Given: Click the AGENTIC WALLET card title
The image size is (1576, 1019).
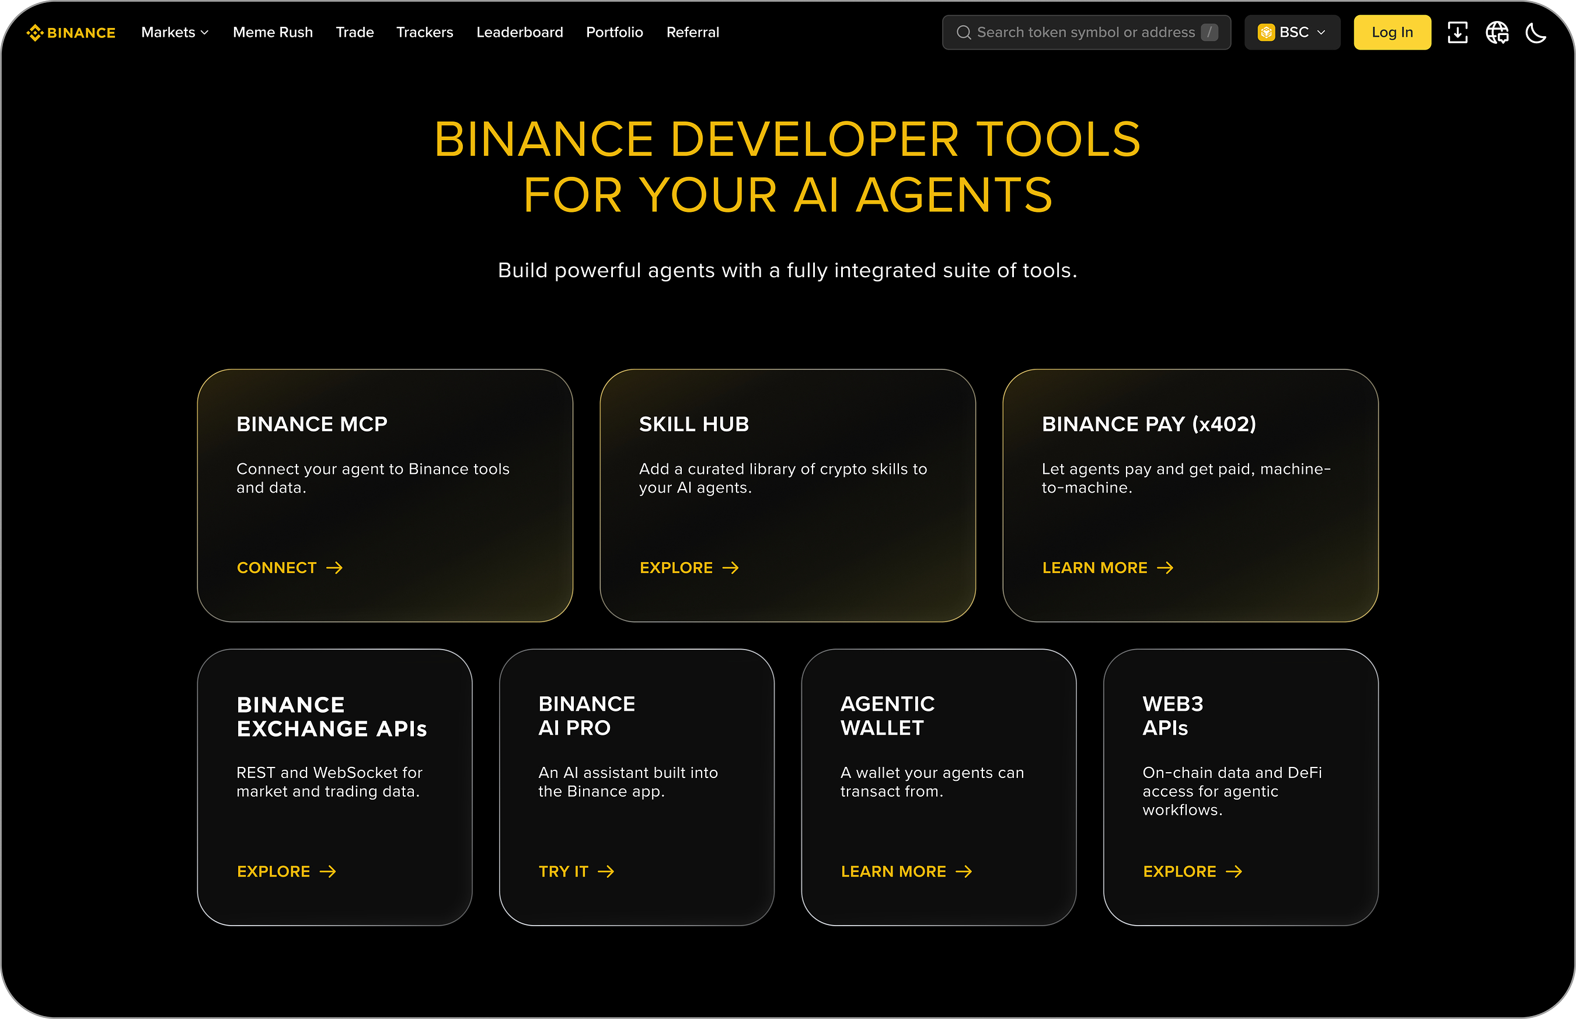Looking at the screenshot, I should click(x=888, y=716).
